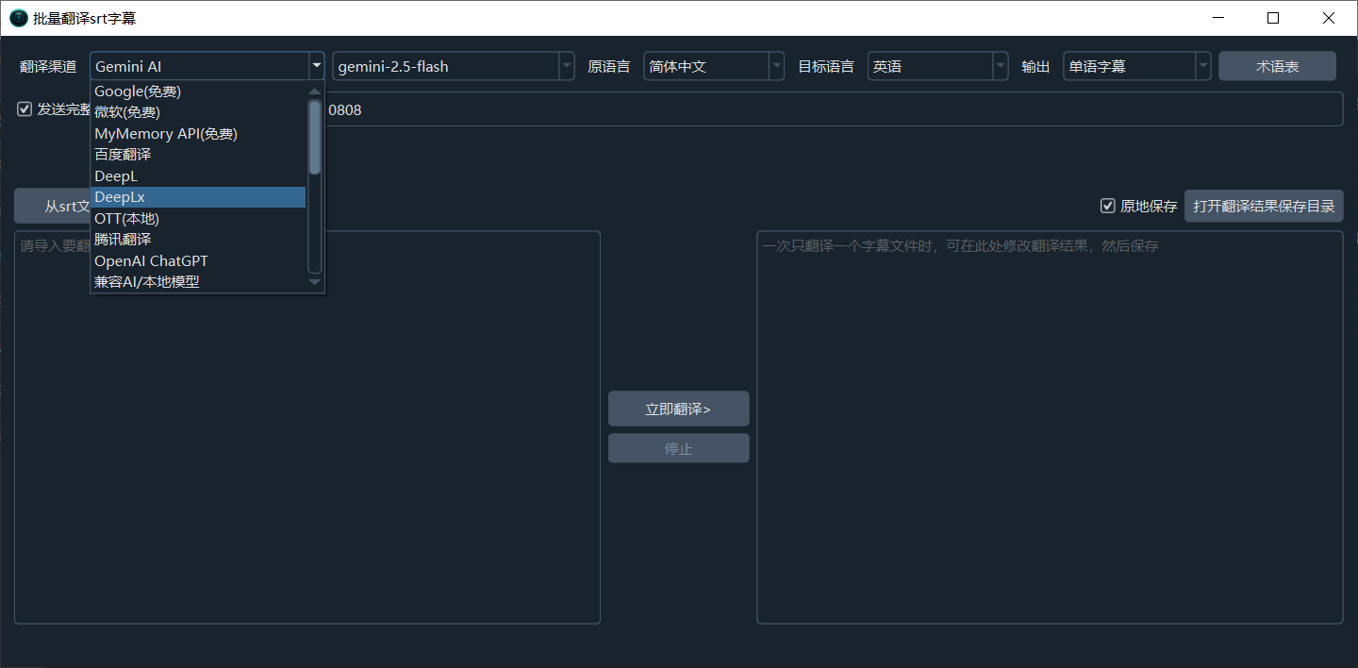1358x668 pixels.
Task: Collapse the Gemini AI channel dropdown
Action: (x=316, y=67)
